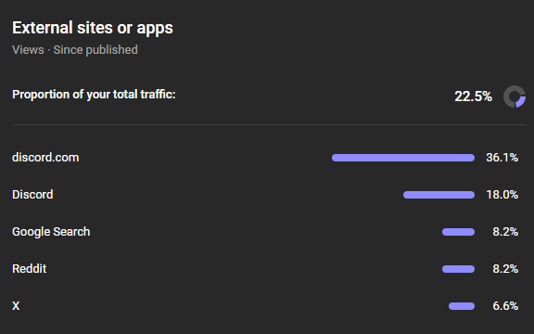Click the X 6.6% bar
This screenshot has height=334, width=534.
coord(462,306)
